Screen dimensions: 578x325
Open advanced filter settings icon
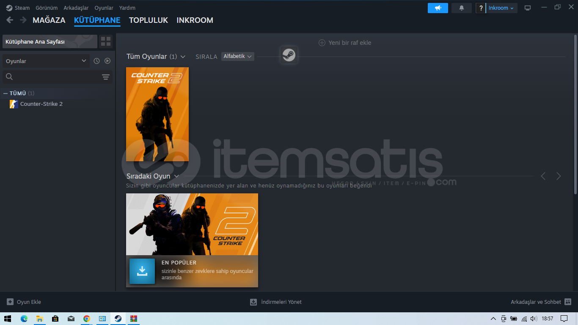pyautogui.click(x=105, y=77)
